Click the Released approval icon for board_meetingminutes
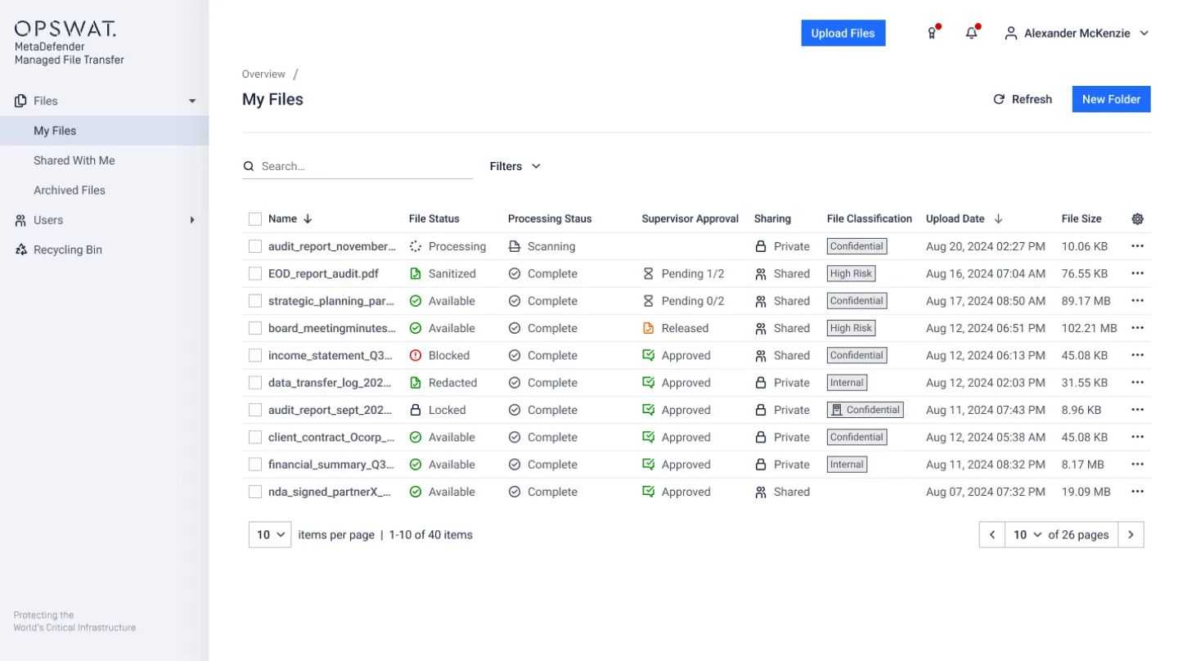 [649, 328]
